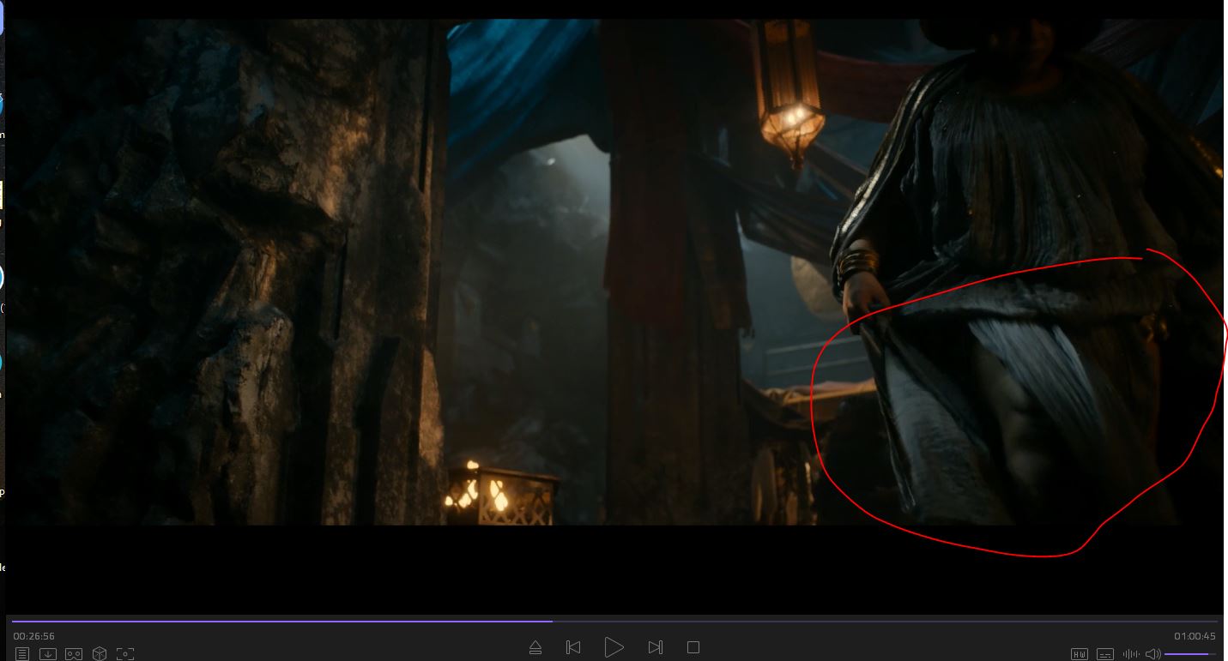Click the eject/open file button
The height and width of the screenshot is (661, 1228).
(535, 647)
